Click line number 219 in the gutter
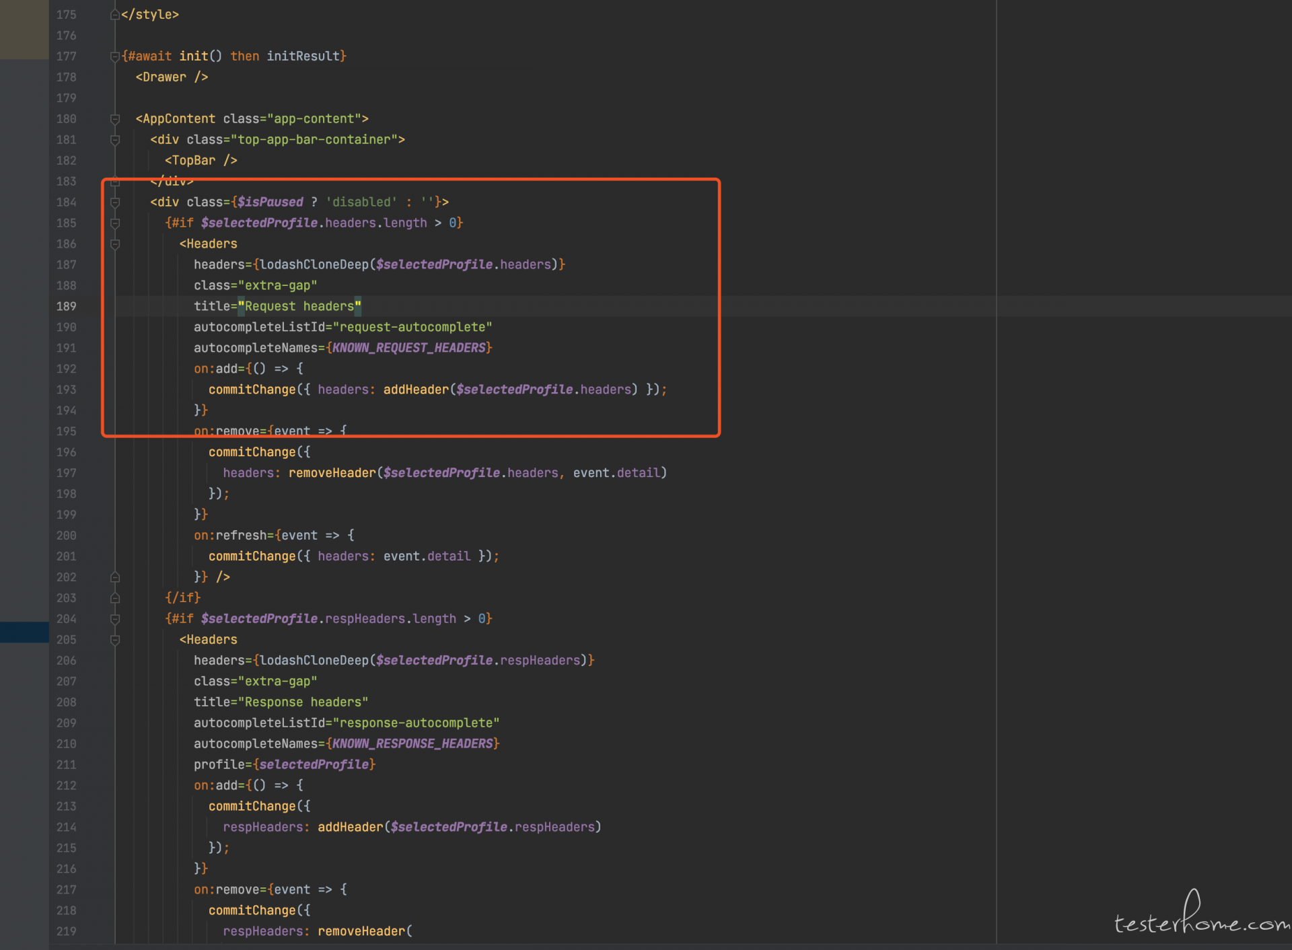 coord(66,931)
